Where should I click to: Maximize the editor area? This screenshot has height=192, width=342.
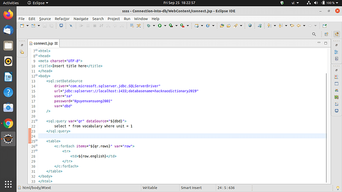pos(326,43)
